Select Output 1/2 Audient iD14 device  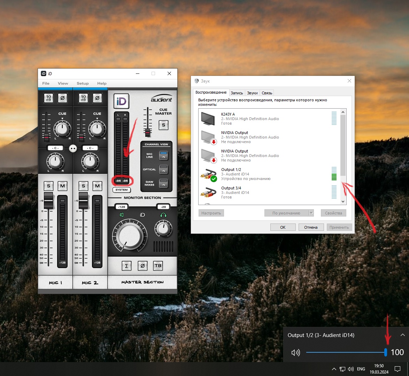(269, 174)
